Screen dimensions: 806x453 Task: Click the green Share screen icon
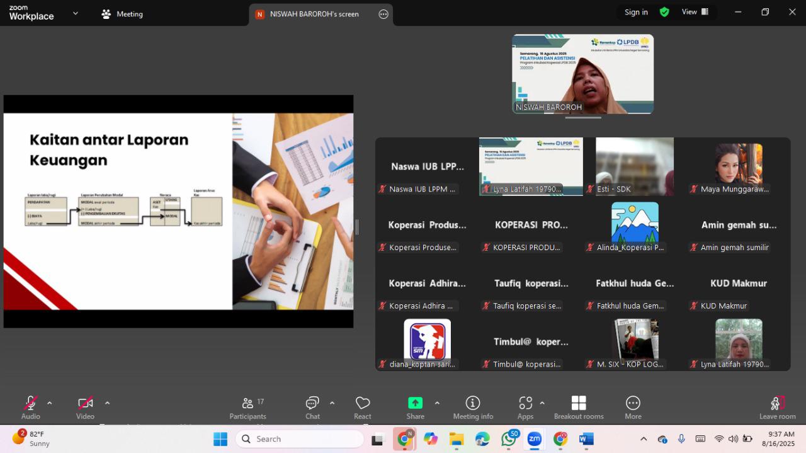tap(415, 403)
